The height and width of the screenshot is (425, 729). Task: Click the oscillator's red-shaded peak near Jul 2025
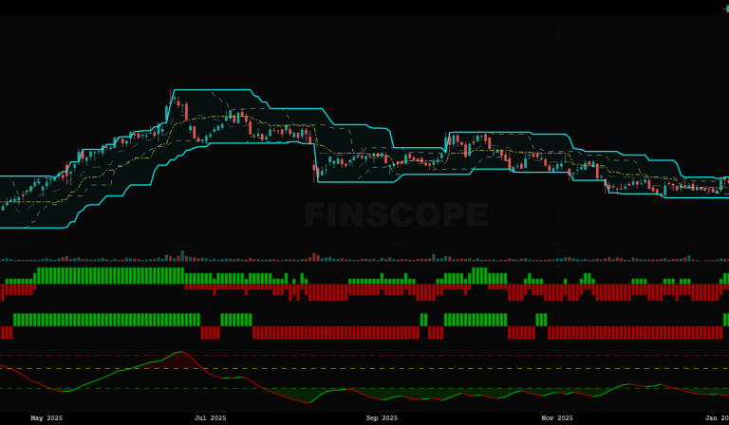pos(179,358)
